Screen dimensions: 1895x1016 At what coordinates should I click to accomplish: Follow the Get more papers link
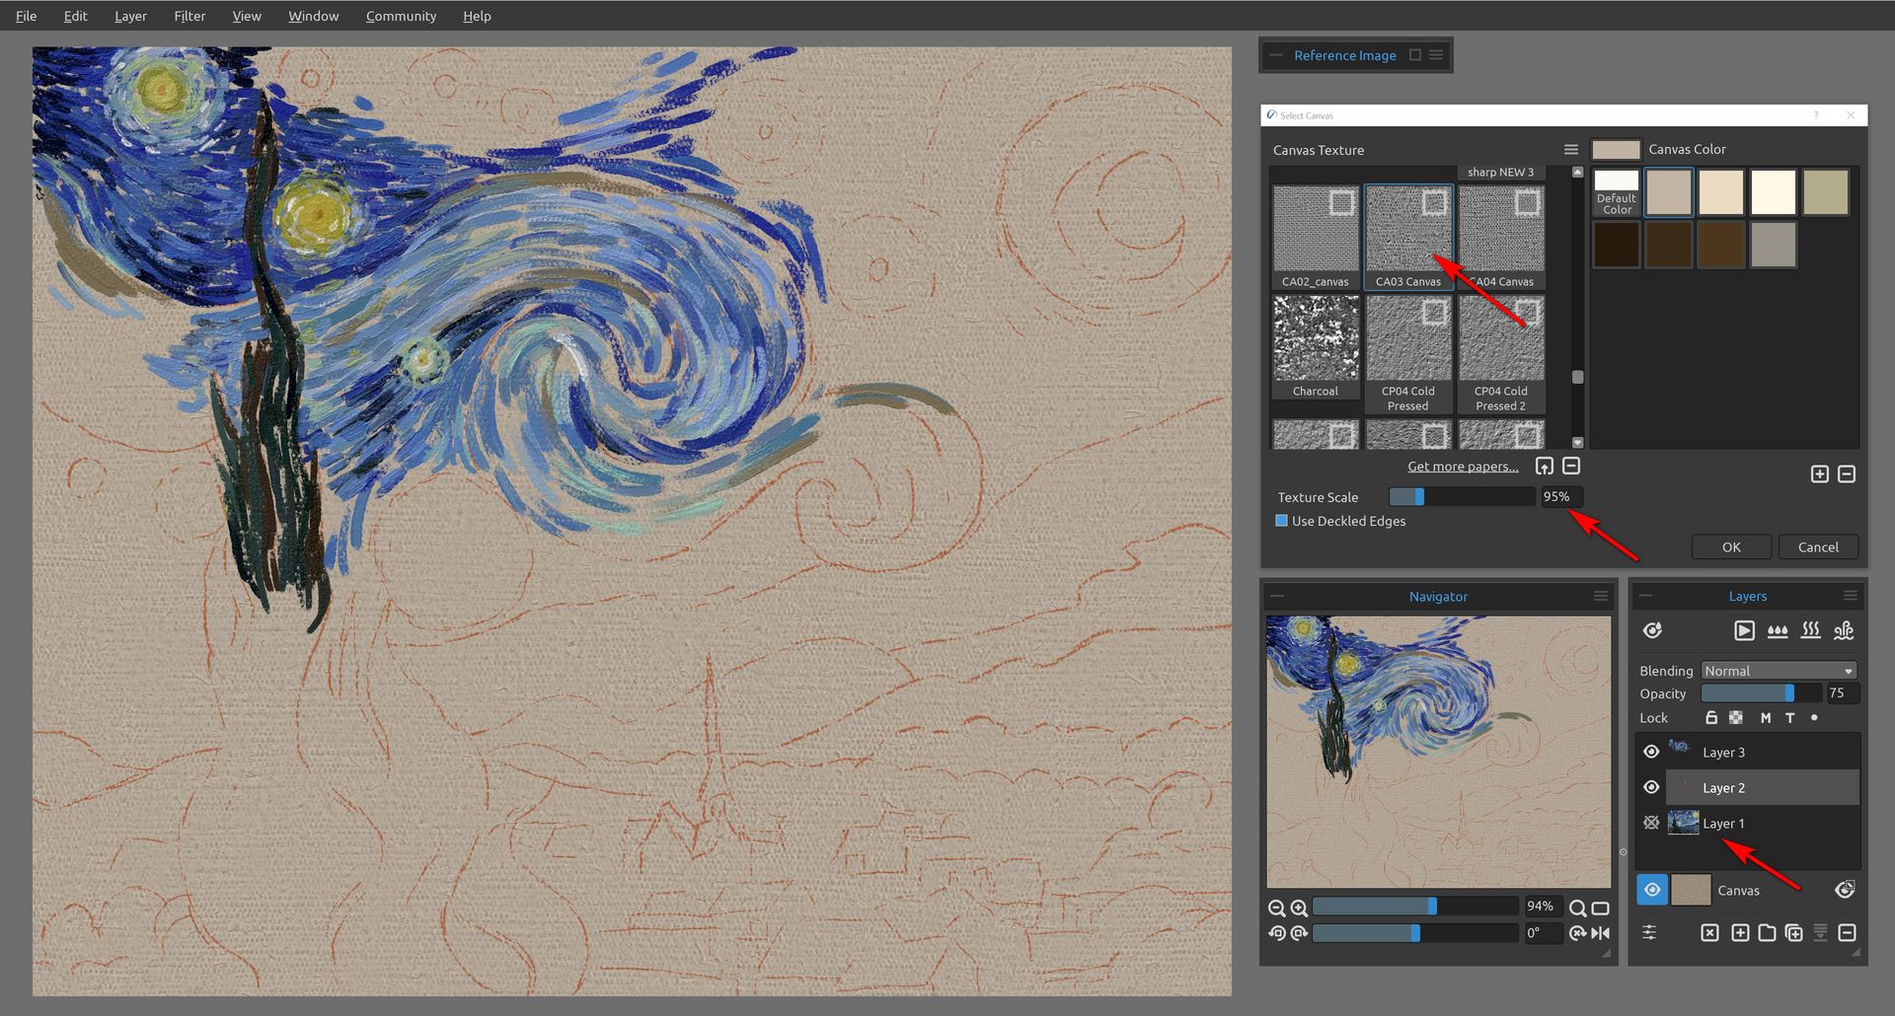1463,467
